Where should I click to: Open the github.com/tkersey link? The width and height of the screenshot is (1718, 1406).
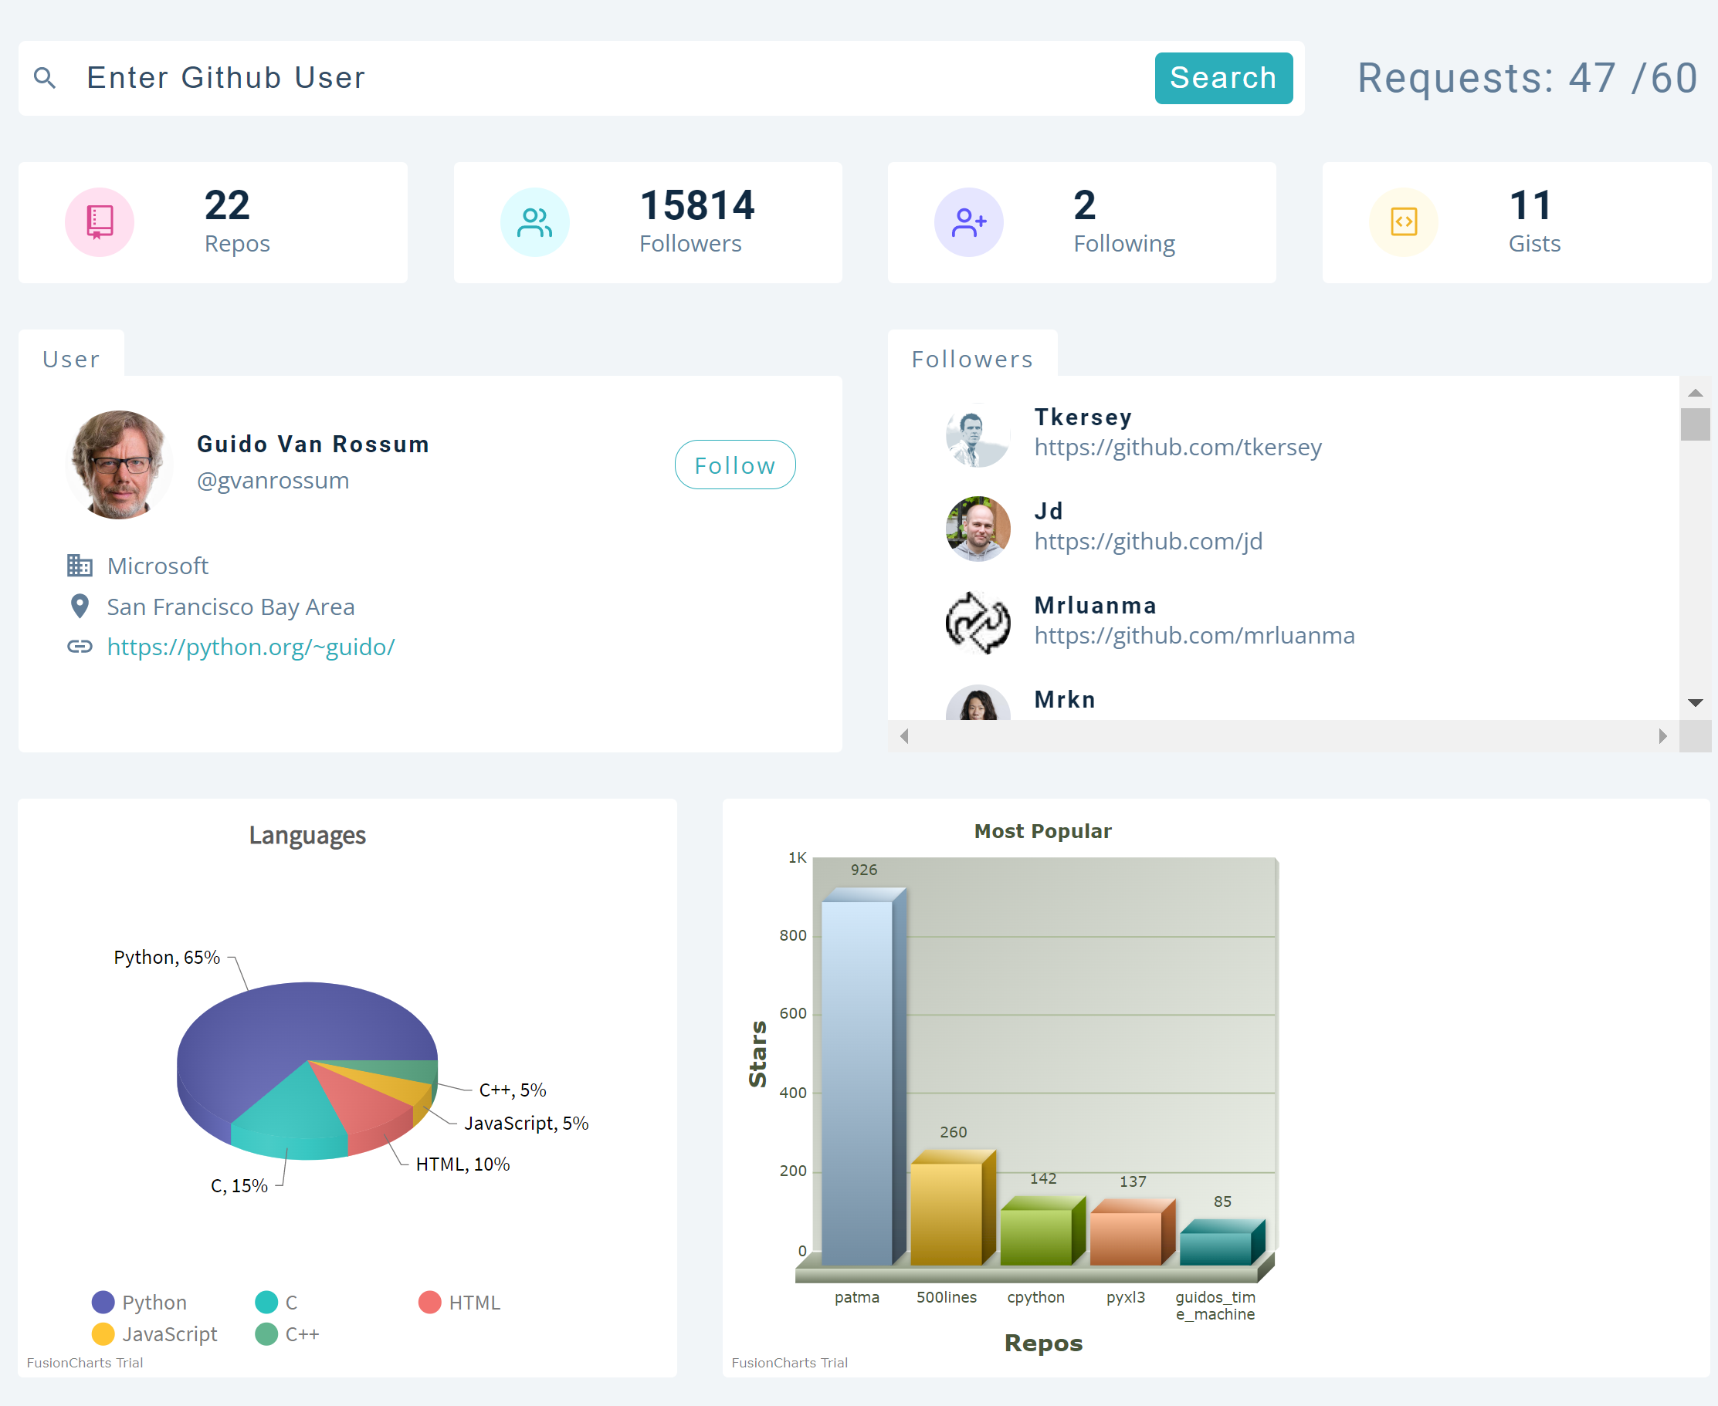tap(1178, 447)
